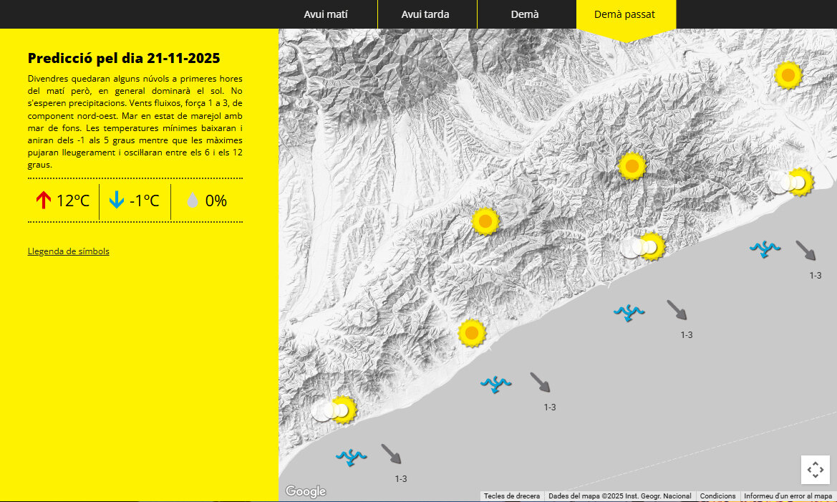Click the wind arrow at the far right
The image size is (837, 502).
(x=805, y=251)
